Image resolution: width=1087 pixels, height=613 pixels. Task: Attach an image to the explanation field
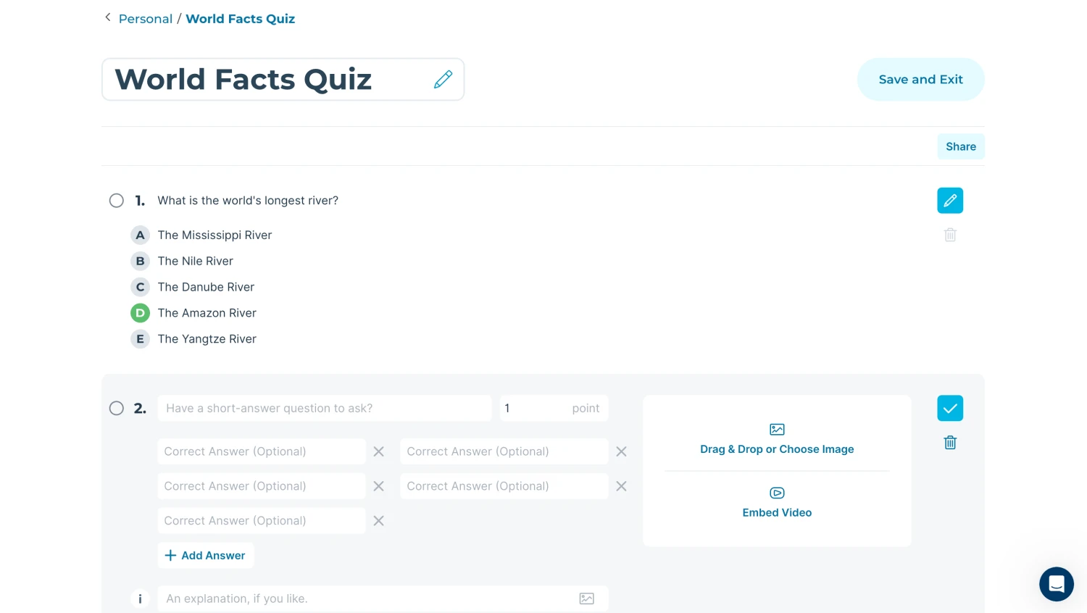pos(586,599)
